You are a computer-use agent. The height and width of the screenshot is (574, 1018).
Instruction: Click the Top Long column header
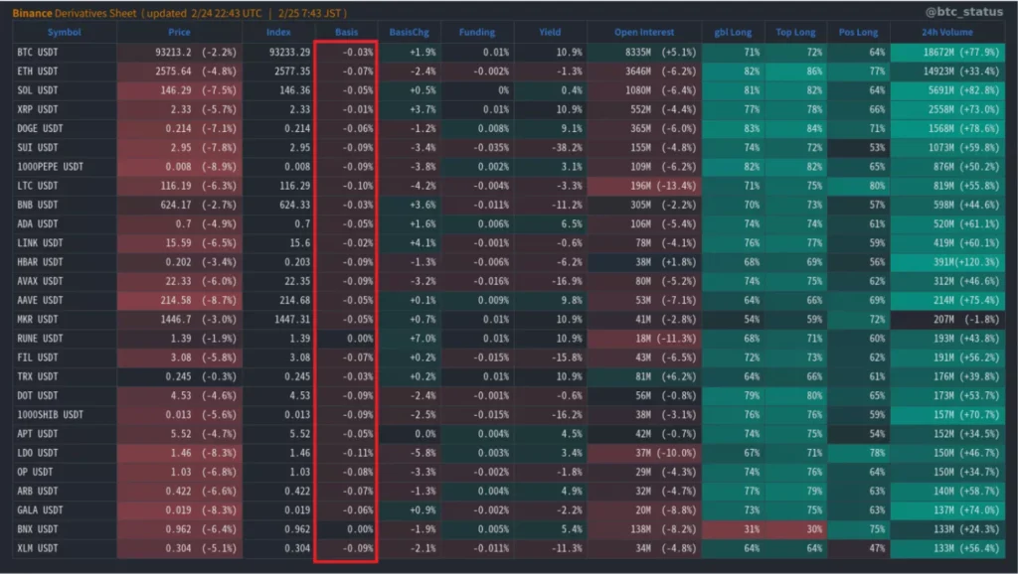pyautogui.click(x=795, y=32)
